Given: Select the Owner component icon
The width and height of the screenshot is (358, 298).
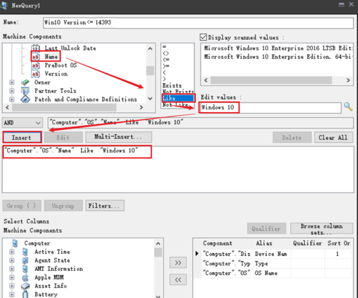Looking at the screenshot, I should (x=26, y=82).
